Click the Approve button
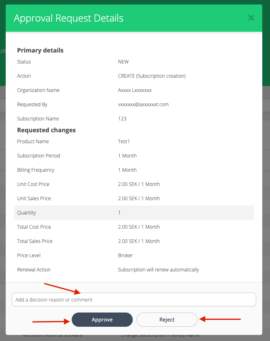270x341 pixels. tap(102, 319)
